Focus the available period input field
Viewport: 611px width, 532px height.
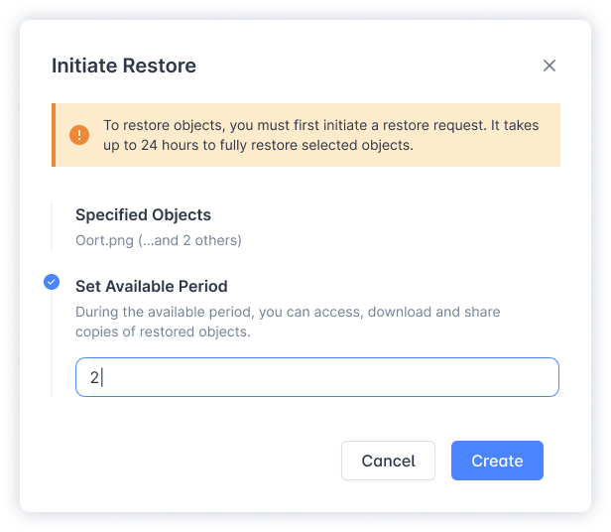coord(317,377)
